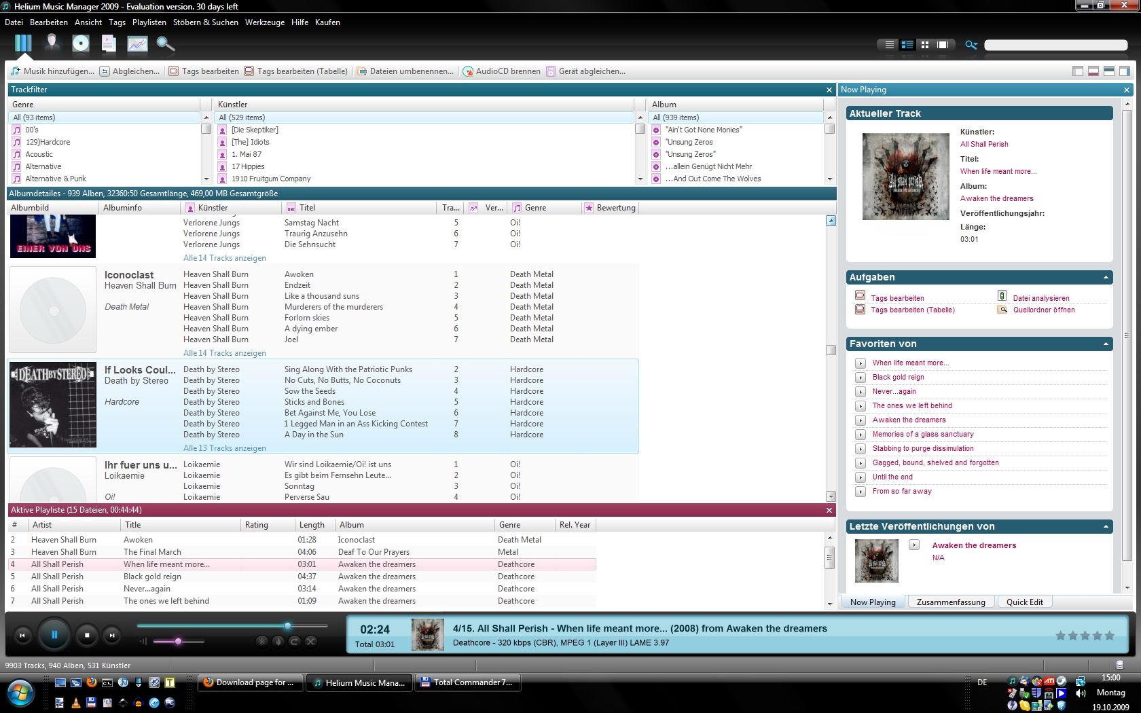The height and width of the screenshot is (713, 1141).
Task: Open Tags bearbeiten (Tabelle) in toolbar
Action: point(296,71)
